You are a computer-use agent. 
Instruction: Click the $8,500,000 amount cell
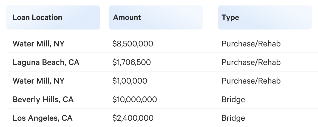pos(133,44)
